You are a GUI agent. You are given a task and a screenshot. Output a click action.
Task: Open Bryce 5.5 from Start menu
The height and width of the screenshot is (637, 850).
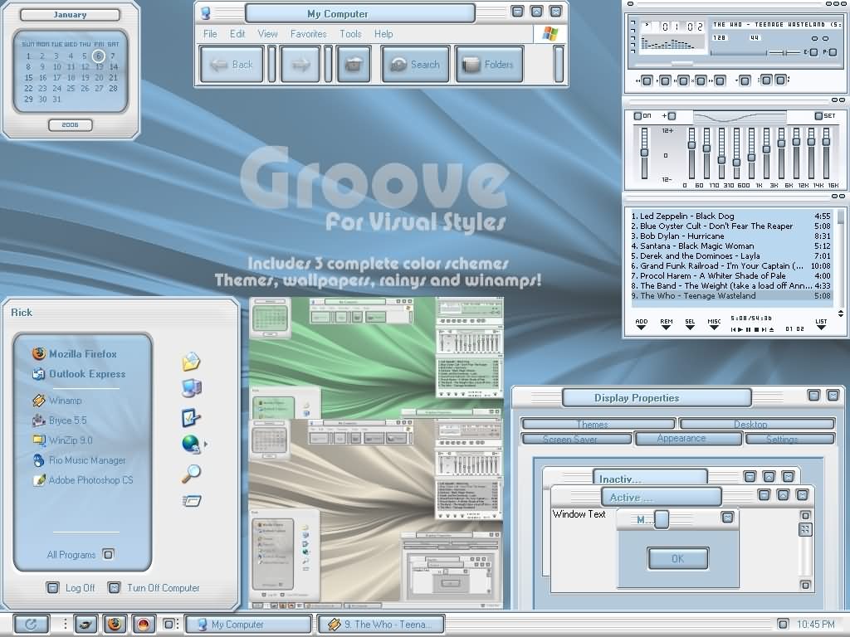click(59, 421)
